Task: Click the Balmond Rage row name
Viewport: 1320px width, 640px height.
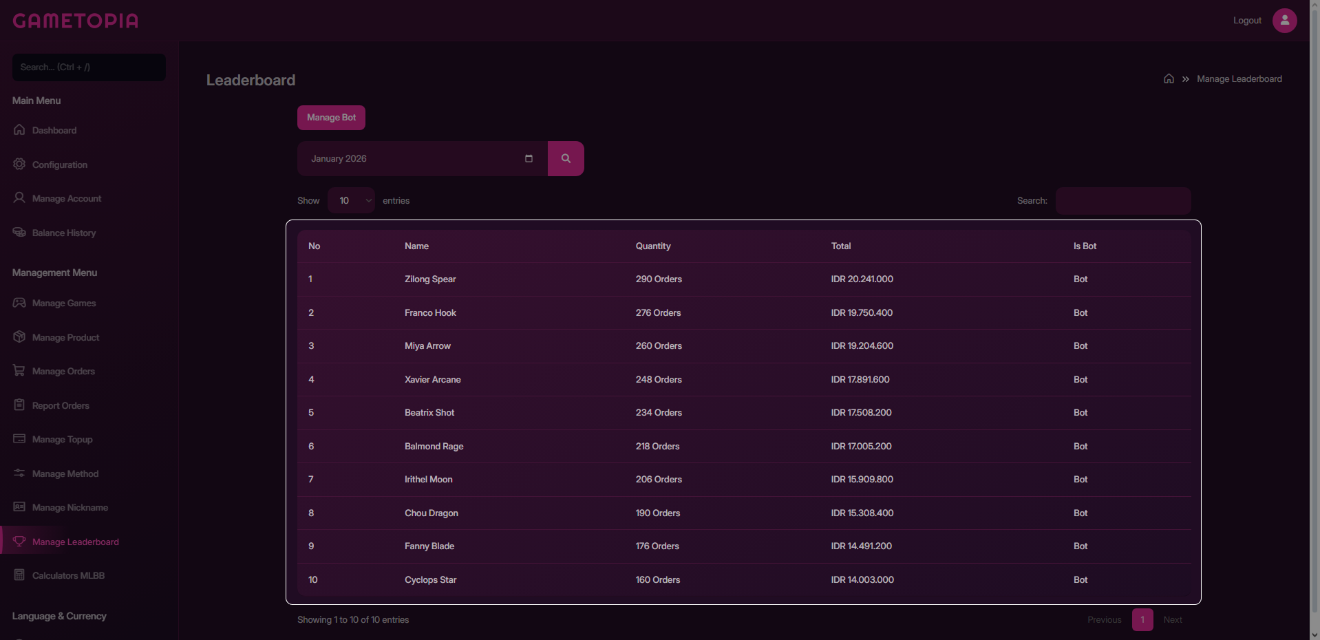Action: [434, 446]
